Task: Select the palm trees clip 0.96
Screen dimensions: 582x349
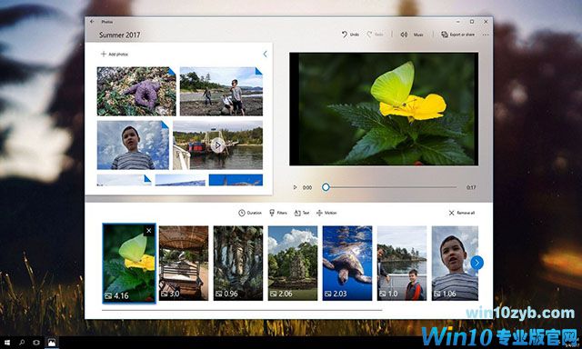Action: (x=238, y=263)
